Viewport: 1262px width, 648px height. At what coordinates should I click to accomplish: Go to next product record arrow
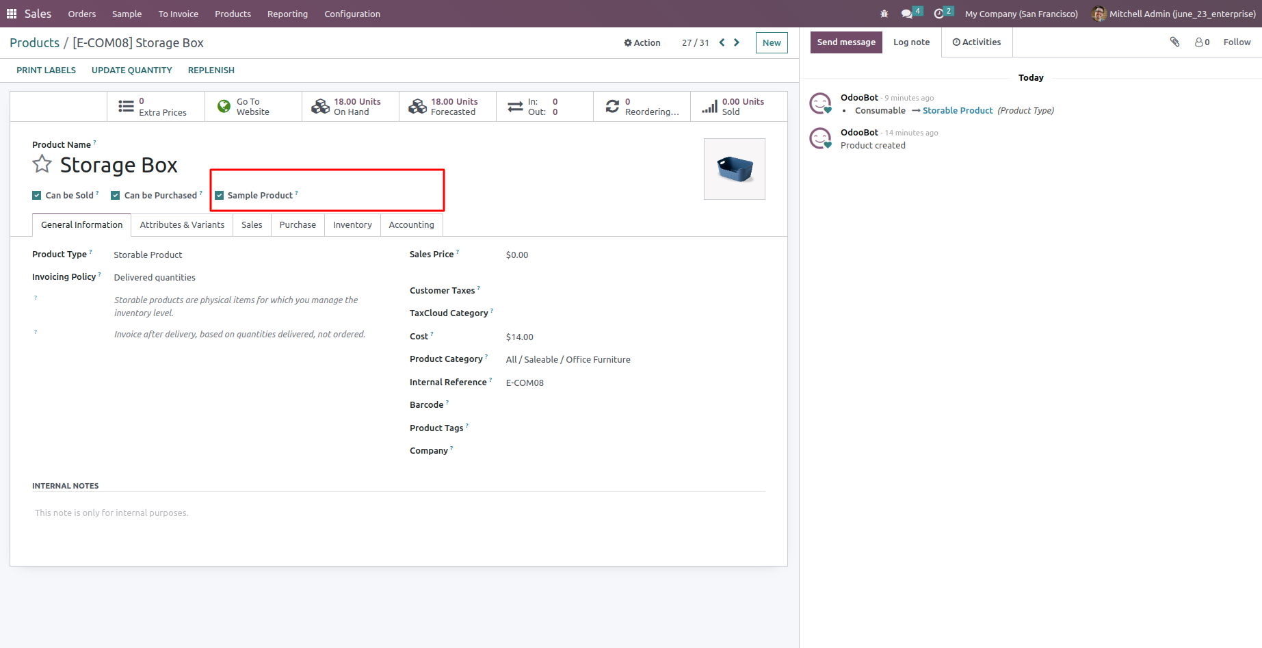coord(737,42)
